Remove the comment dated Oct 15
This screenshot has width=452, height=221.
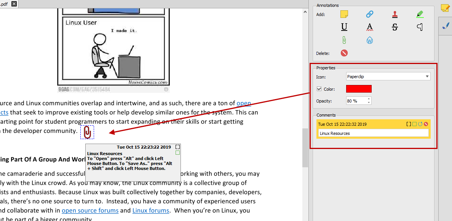click(426, 124)
